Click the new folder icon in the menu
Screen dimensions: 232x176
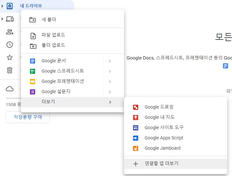tap(33, 20)
